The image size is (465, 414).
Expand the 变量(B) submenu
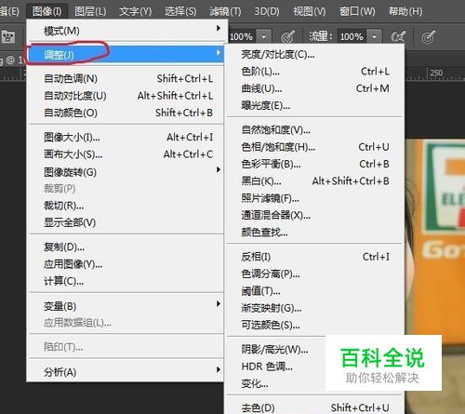click(126, 306)
